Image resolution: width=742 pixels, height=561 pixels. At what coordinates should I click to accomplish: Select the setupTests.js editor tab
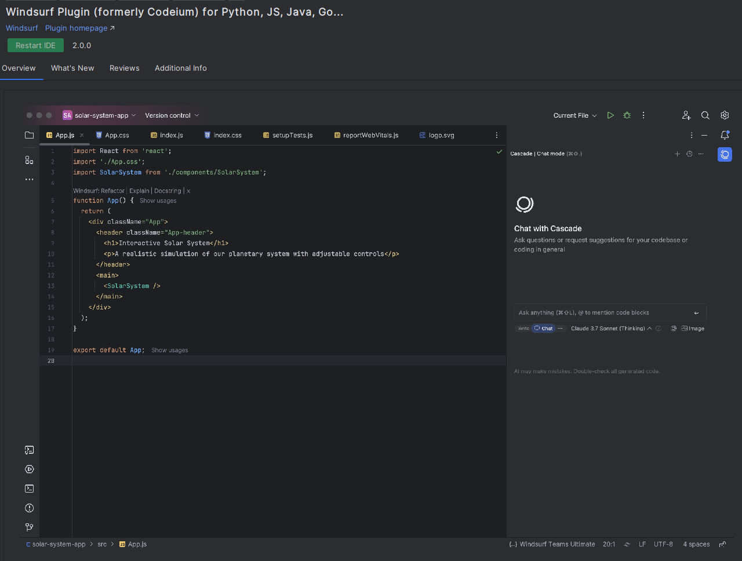point(288,135)
